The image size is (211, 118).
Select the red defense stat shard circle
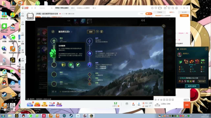click(89, 84)
